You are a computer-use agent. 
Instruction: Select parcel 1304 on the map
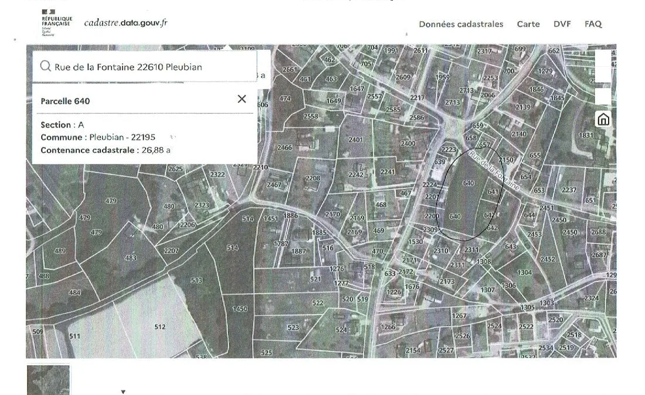[x=524, y=272]
